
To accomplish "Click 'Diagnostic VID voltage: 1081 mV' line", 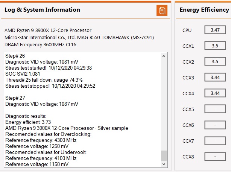I will tap(42, 62).
